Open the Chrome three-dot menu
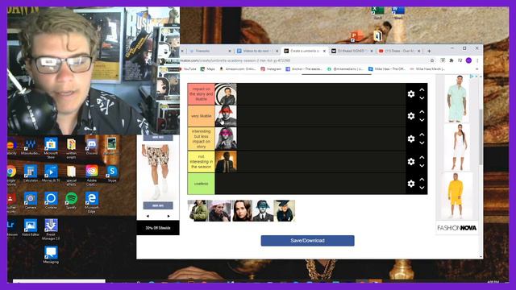 point(477,60)
